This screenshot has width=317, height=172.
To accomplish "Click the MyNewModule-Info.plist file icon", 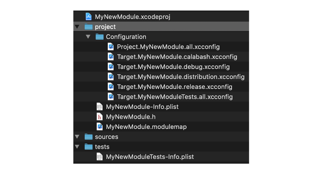I will point(100,107).
